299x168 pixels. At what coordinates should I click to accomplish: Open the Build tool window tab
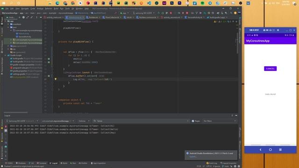pyautogui.click(x=64, y=163)
